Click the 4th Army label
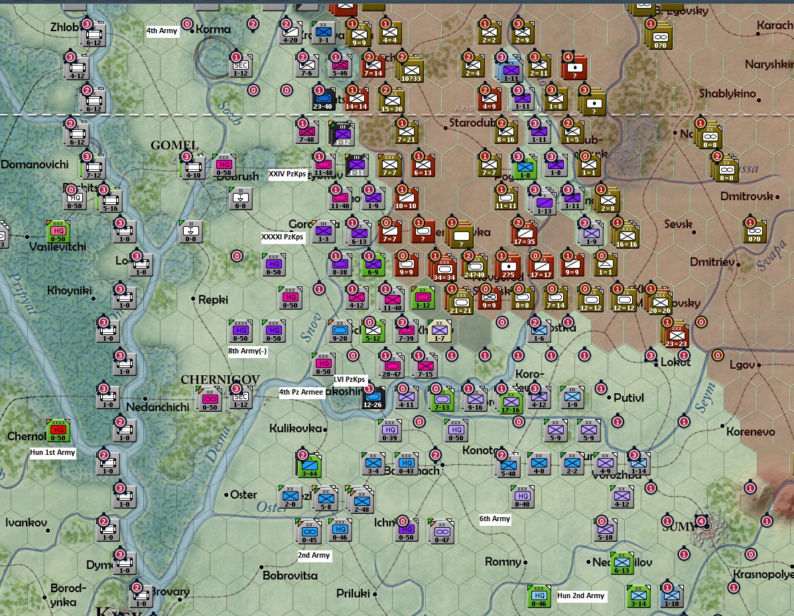Viewport: 794px width, 616px height. 162,31
